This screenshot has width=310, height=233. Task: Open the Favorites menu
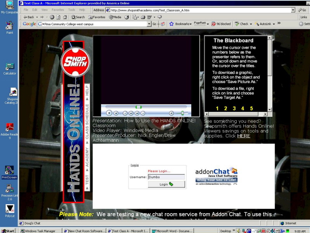[58, 10]
